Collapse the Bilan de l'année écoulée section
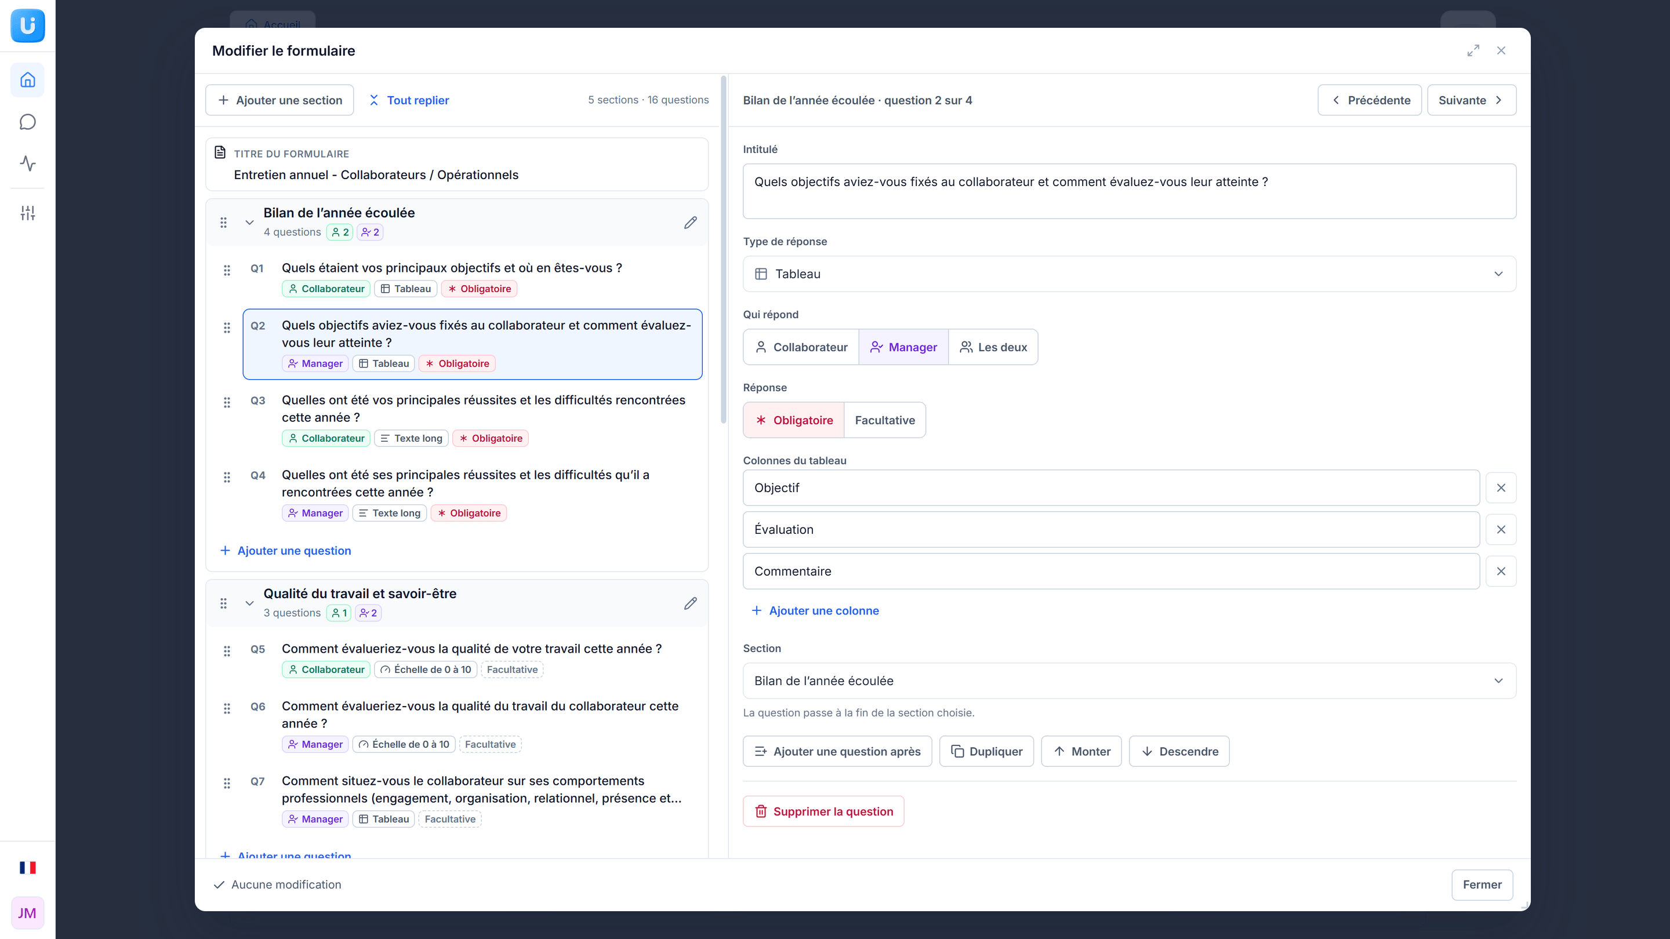Viewport: 1670px width, 939px height. coord(249,222)
